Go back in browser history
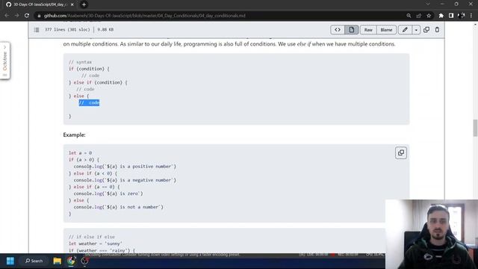 [7, 16]
